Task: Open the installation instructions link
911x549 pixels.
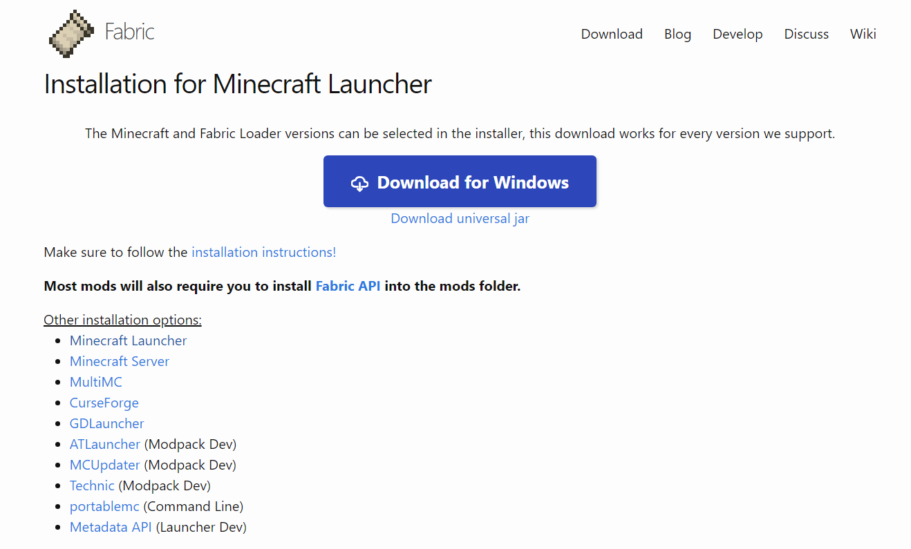Action: (263, 252)
